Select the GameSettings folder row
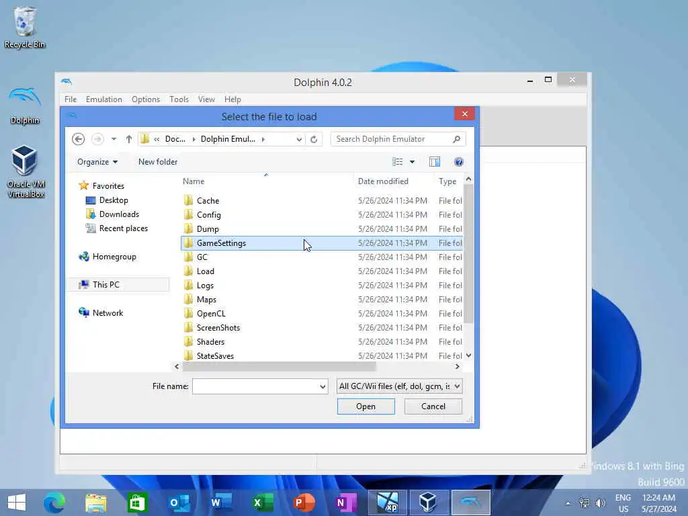Image resolution: width=688 pixels, height=516 pixels. click(x=322, y=243)
